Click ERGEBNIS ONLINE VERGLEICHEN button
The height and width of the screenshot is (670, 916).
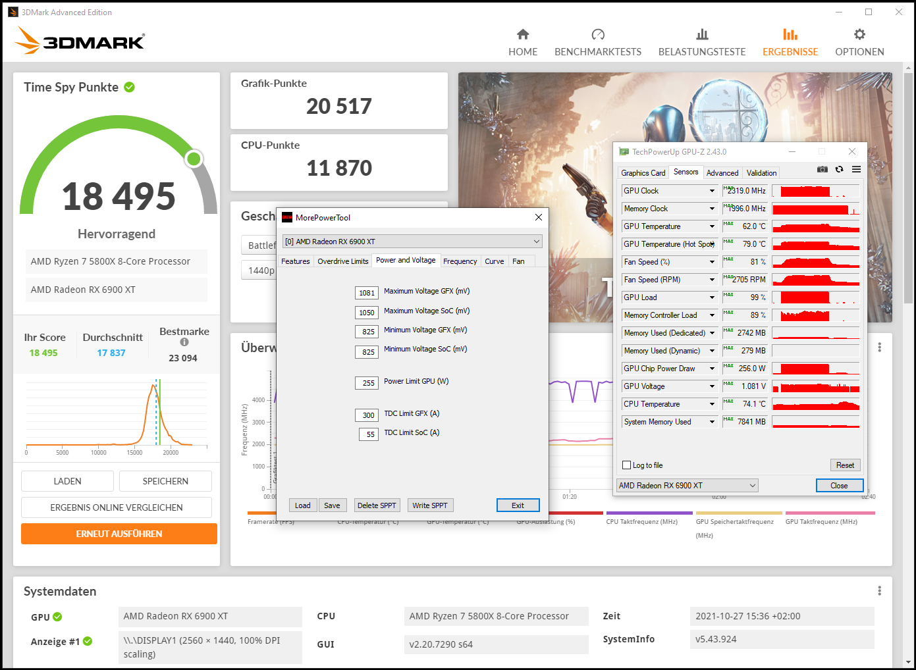pos(117,507)
